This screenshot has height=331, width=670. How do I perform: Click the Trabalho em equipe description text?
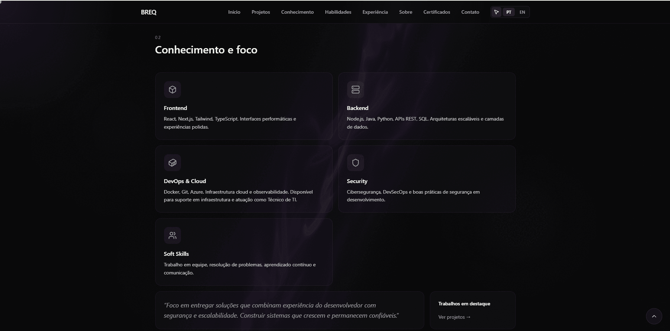tap(240, 269)
